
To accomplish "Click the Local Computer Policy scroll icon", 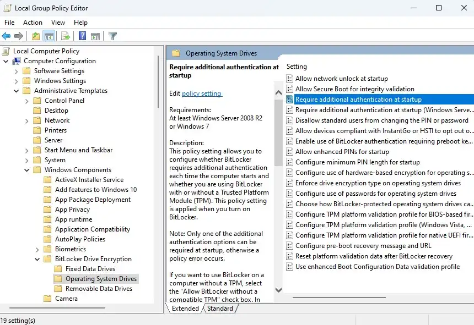I will [x=6, y=51].
